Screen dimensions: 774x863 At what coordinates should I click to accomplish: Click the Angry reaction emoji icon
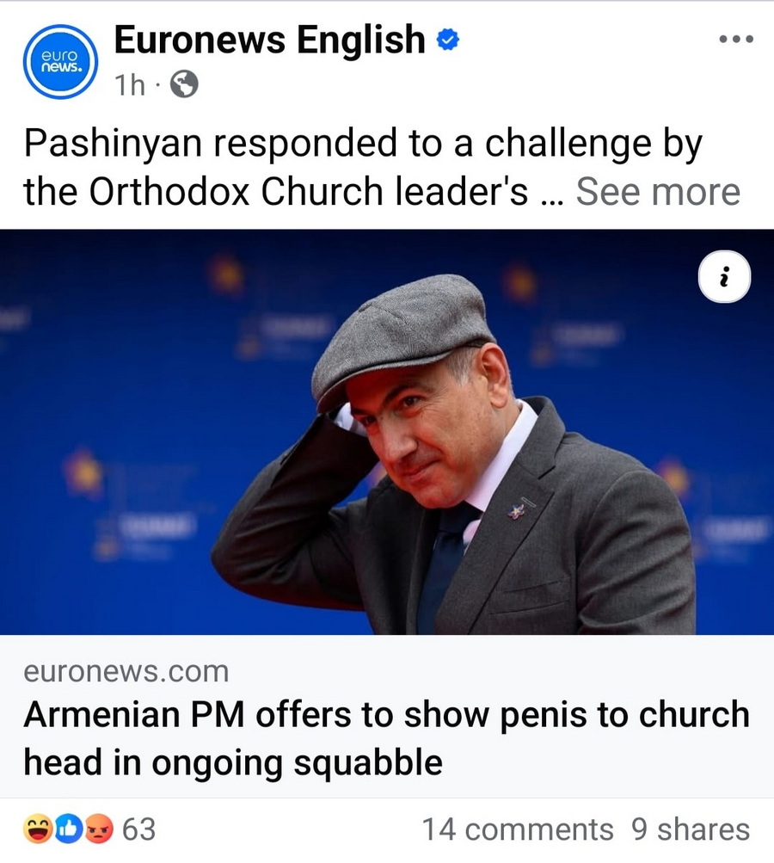point(100,829)
